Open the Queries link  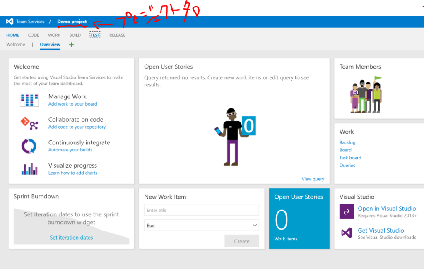tap(347, 165)
